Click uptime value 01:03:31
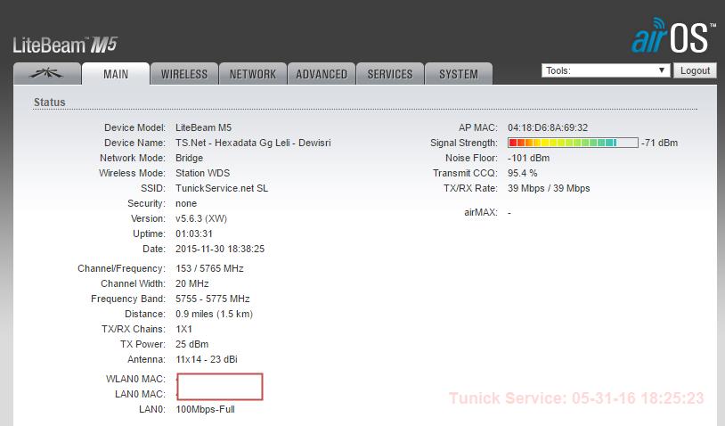725x426 pixels. coord(194,233)
